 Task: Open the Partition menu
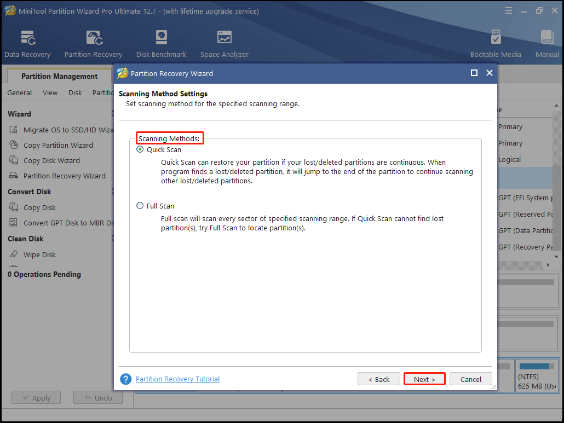(x=103, y=92)
